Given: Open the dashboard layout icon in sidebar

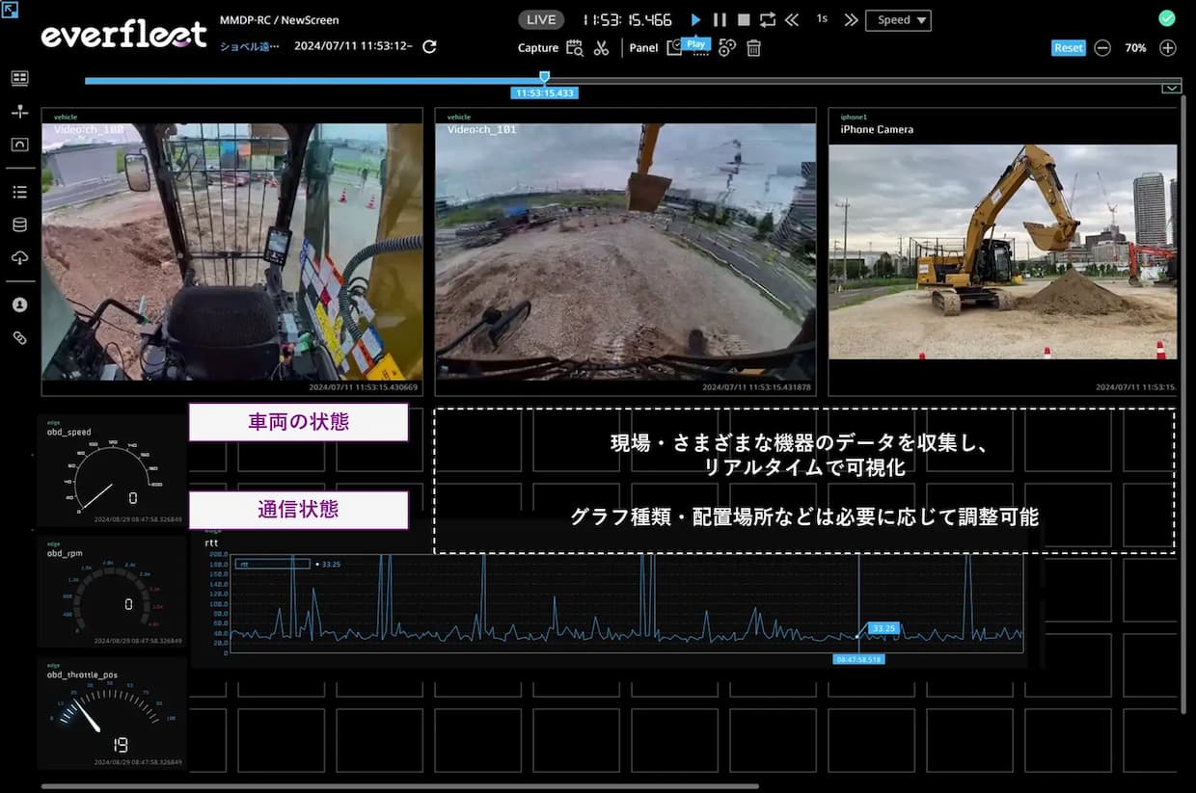Looking at the screenshot, I should (x=19, y=78).
